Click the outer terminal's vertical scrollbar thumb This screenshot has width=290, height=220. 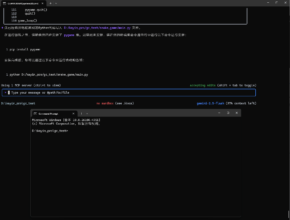[x=289, y=214]
